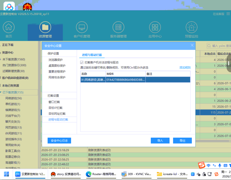Click the search magnifier icon in yxlm box
This screenshot has height=180, width=231.
(209, 46)
